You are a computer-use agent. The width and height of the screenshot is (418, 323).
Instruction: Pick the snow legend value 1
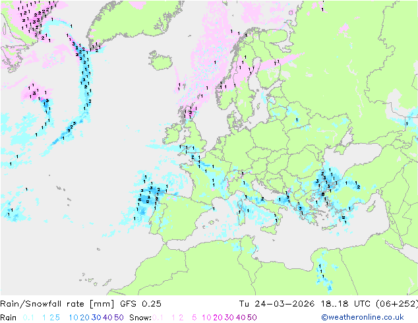coord(173,318)
